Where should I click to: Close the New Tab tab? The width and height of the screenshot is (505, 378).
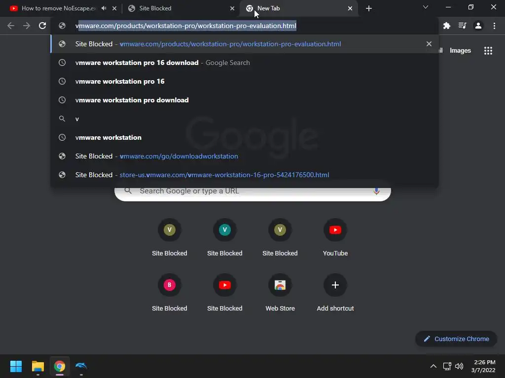click(350, 8)
